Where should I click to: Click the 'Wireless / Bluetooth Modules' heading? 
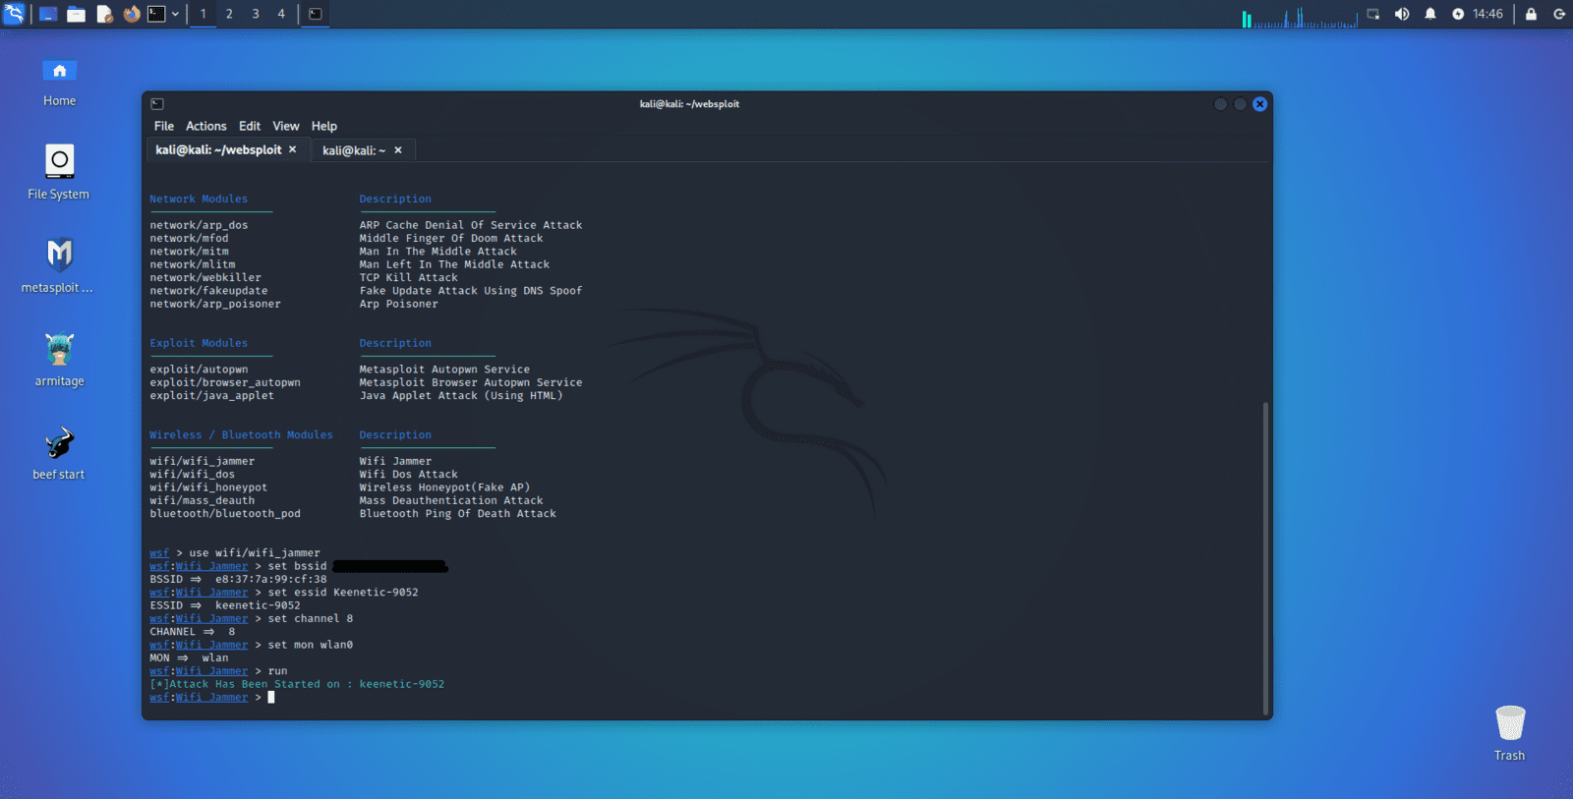(241, 435)
